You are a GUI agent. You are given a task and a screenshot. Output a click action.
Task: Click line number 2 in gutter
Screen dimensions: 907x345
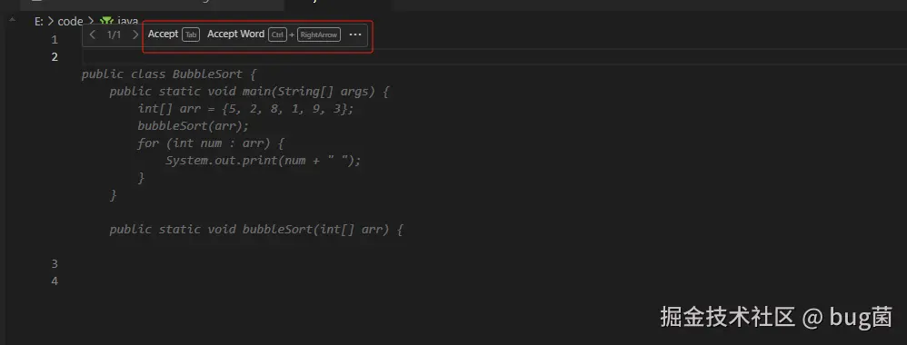click(x=55, y=56)
